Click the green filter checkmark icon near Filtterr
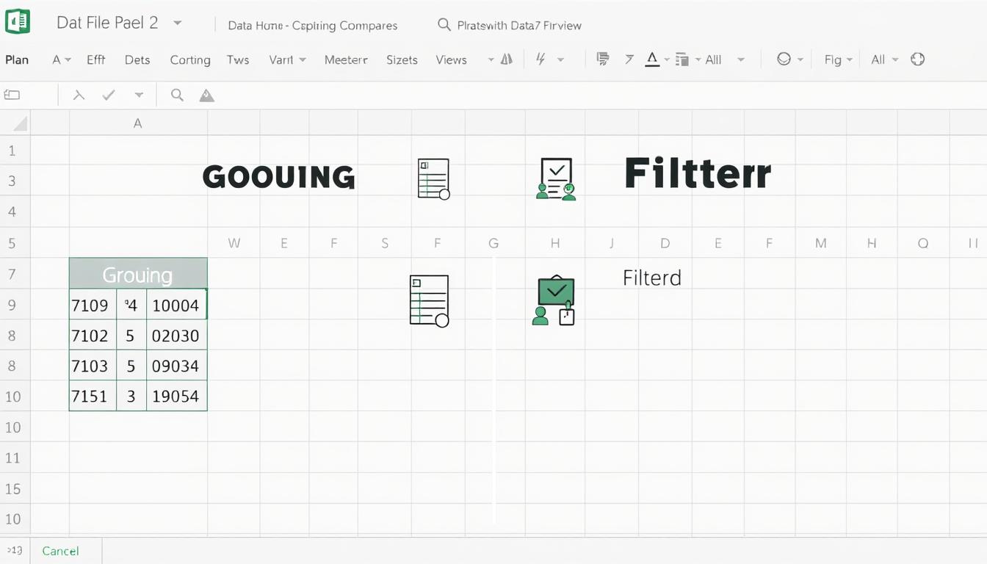 point(555,178)
